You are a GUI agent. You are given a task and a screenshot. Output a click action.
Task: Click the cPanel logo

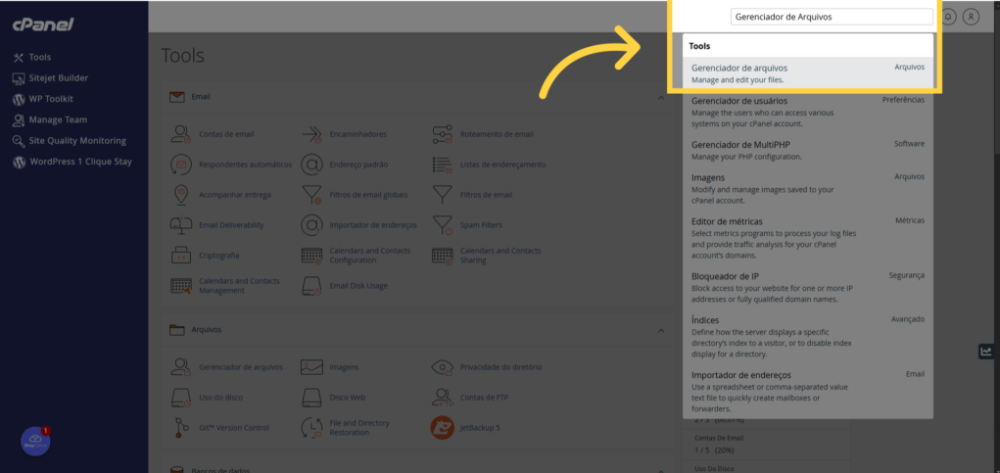[43, 24]
